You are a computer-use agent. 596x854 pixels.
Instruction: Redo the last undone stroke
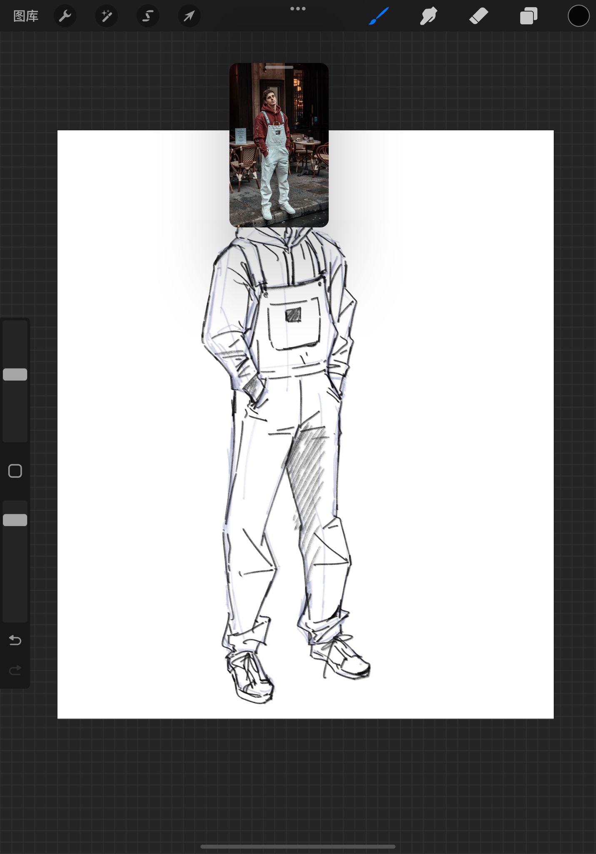[15, 670]
